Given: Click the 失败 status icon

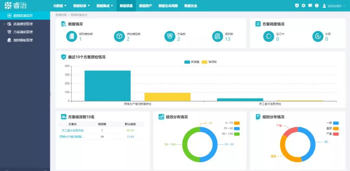Looking at the screenshot, I should [x=318, y=36].
